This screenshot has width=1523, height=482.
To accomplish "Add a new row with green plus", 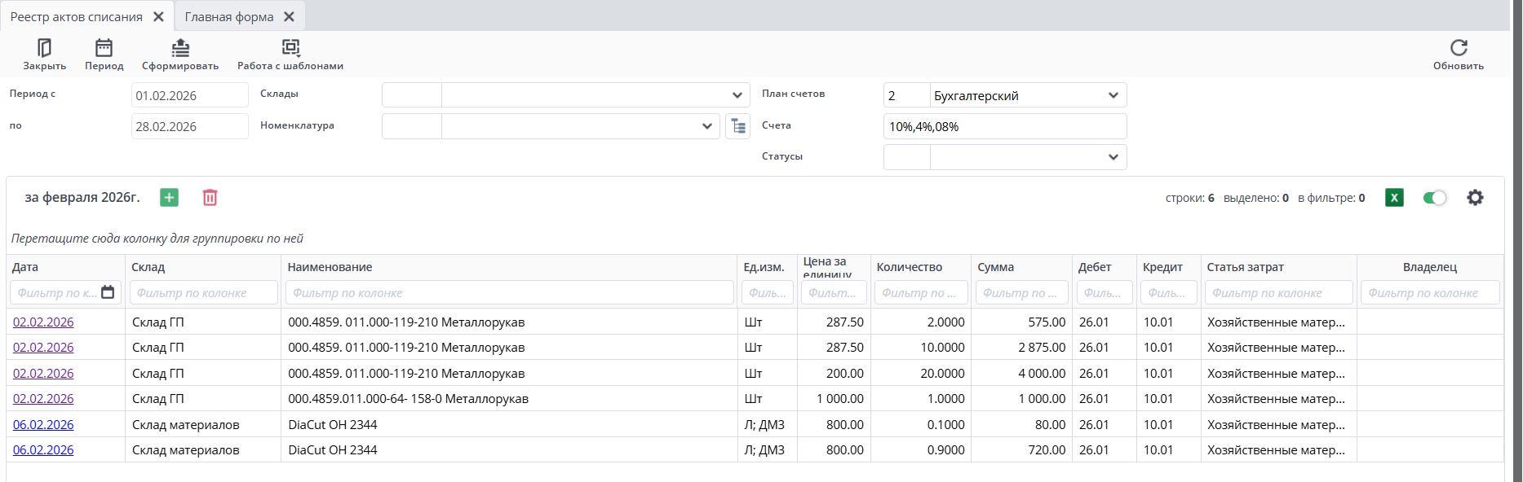I will (x=169, y=198).
